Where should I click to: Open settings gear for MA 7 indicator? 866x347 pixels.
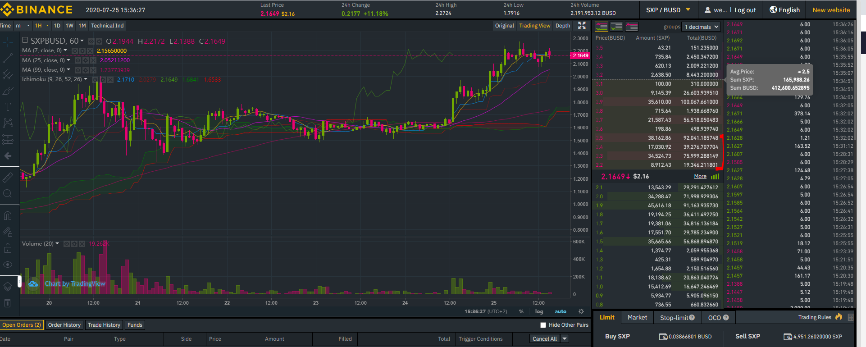(x=82, y=50)
